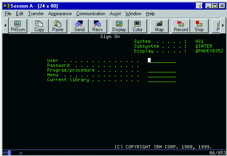Click the Current library input field
This screenshot has height=156, width=227.
[x=162, y=80]
